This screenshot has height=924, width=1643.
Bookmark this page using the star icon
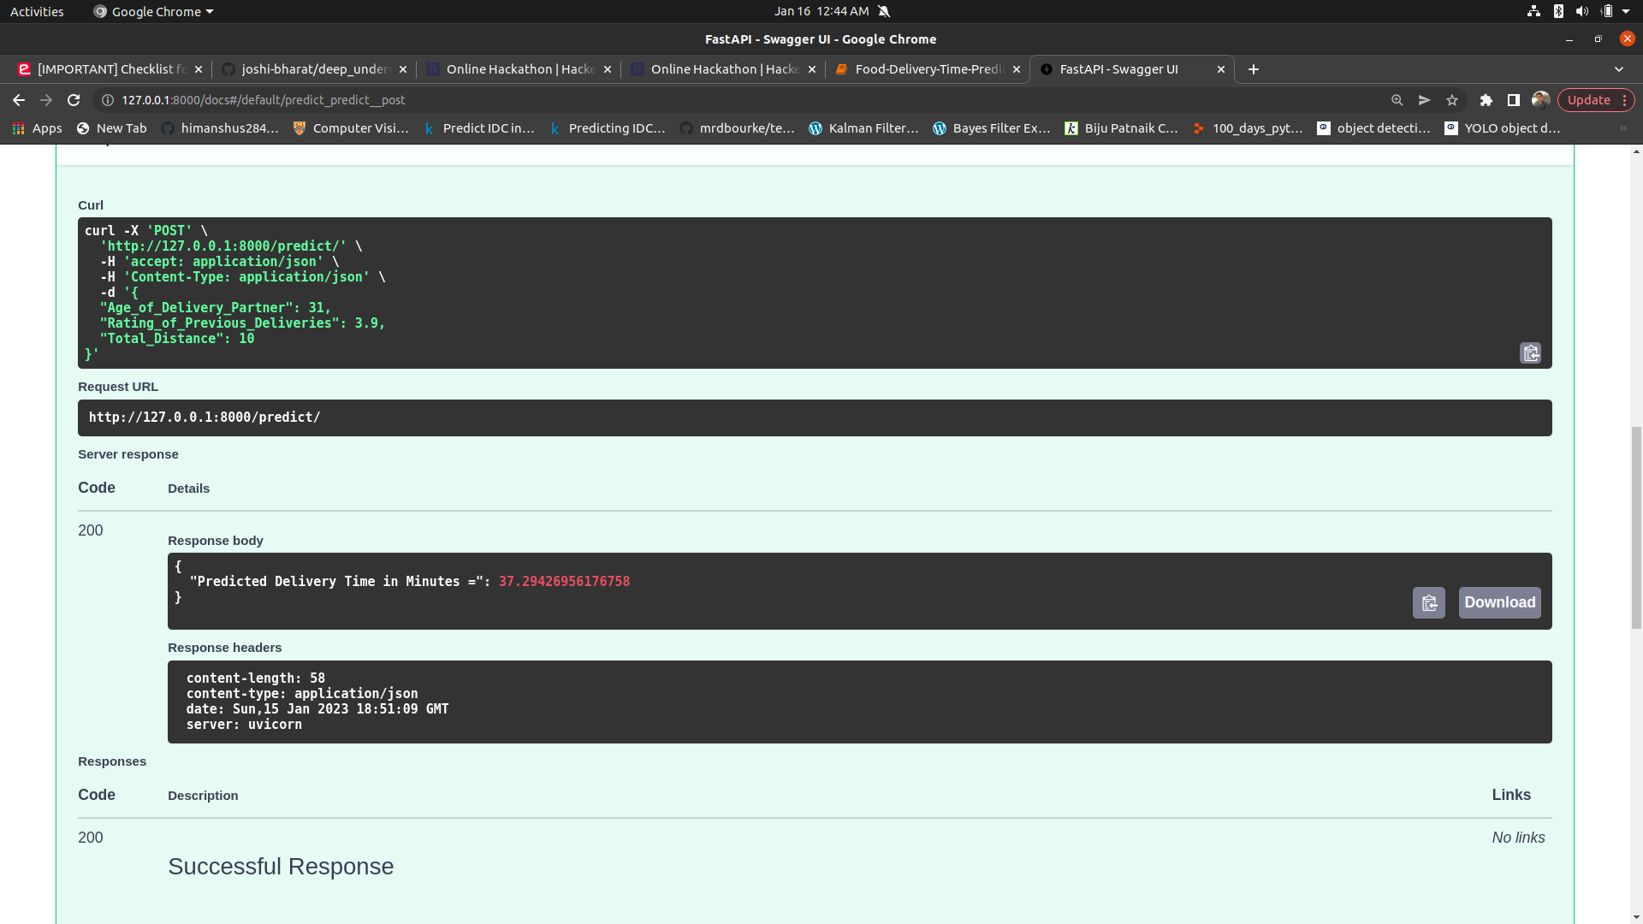coord(1452,100)
